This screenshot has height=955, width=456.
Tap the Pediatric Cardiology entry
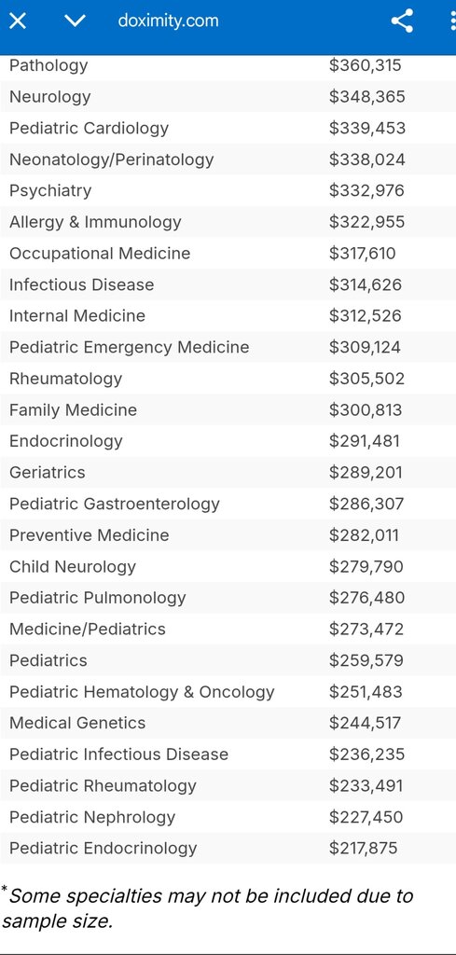pos(89,128)
